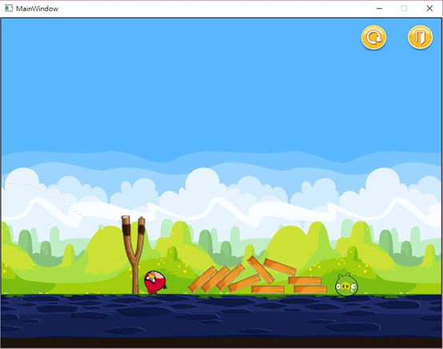Click the green pig on the ground
The width and height of the screenshot is (443, 349).
[x=347, y=285]
